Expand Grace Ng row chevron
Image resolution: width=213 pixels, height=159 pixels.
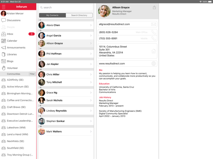point(91,93)
